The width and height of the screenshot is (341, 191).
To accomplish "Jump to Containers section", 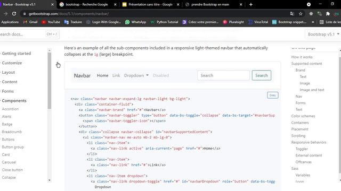I will pos(300,123).
